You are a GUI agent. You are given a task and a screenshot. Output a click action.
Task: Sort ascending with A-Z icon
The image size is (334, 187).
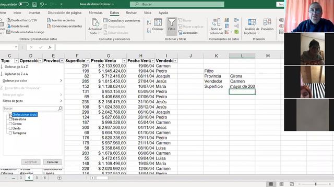coord(149,22)
